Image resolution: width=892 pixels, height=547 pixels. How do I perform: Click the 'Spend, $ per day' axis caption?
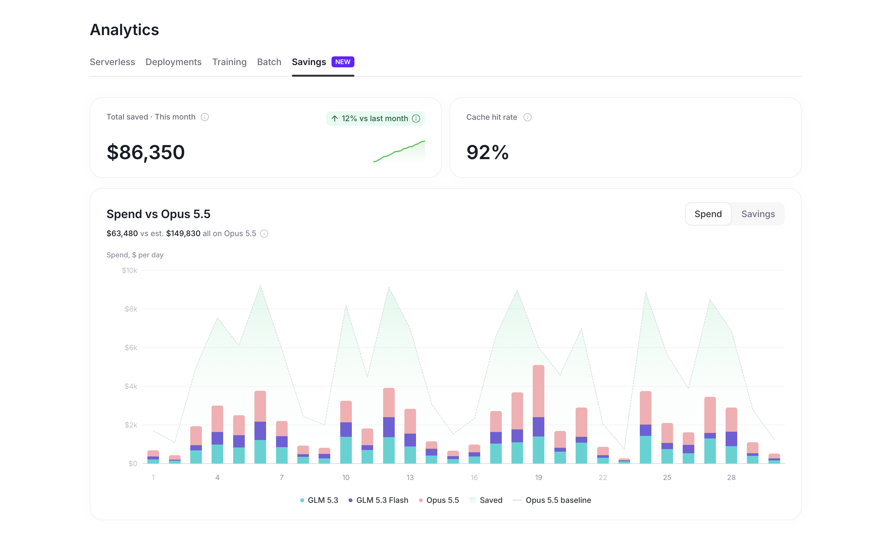click(x=135, y=255)
